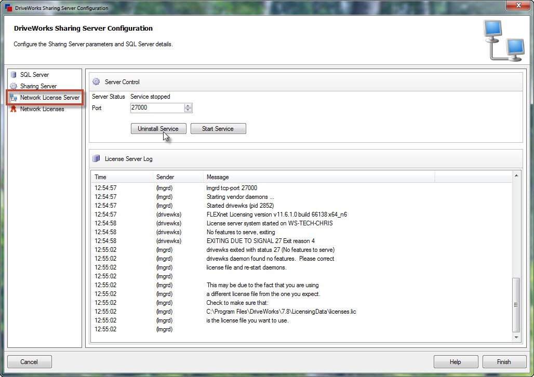Select row with licenses.lic file path
The height and width of the screenshot is (377, 534).
pos(301,312)
